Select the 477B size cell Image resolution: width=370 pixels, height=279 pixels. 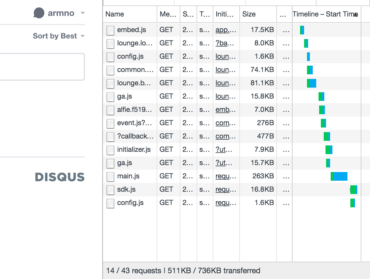tap(265, 136)
